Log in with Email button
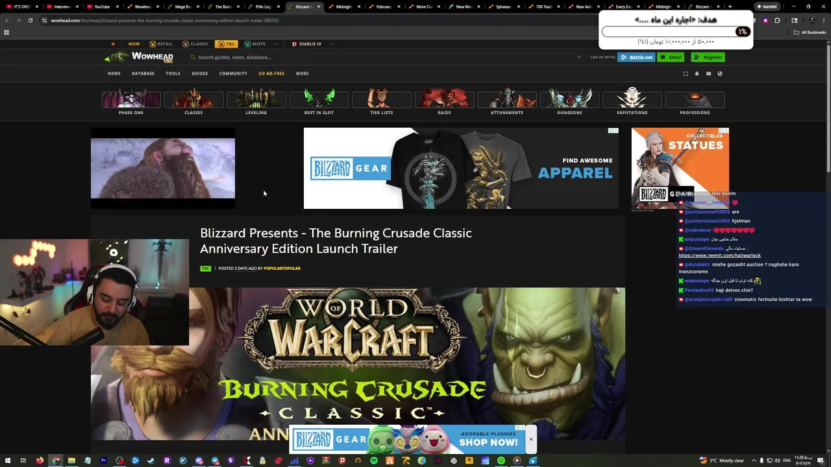Screen dimensions: 831x467 671,57
